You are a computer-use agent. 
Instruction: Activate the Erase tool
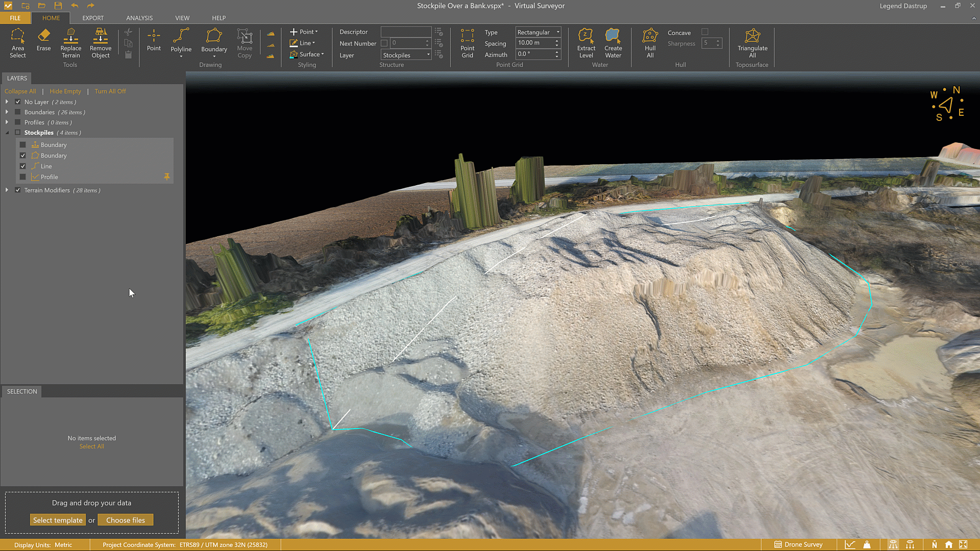(x=43, y=40)
